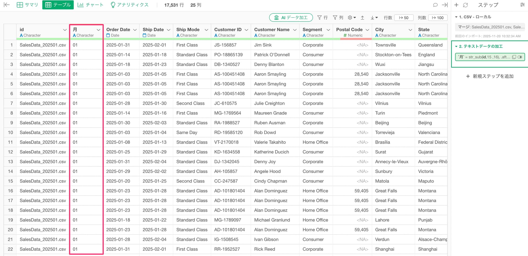Expand the gear settings dropdown
The image size is (528, 256).
coord(352,18)
